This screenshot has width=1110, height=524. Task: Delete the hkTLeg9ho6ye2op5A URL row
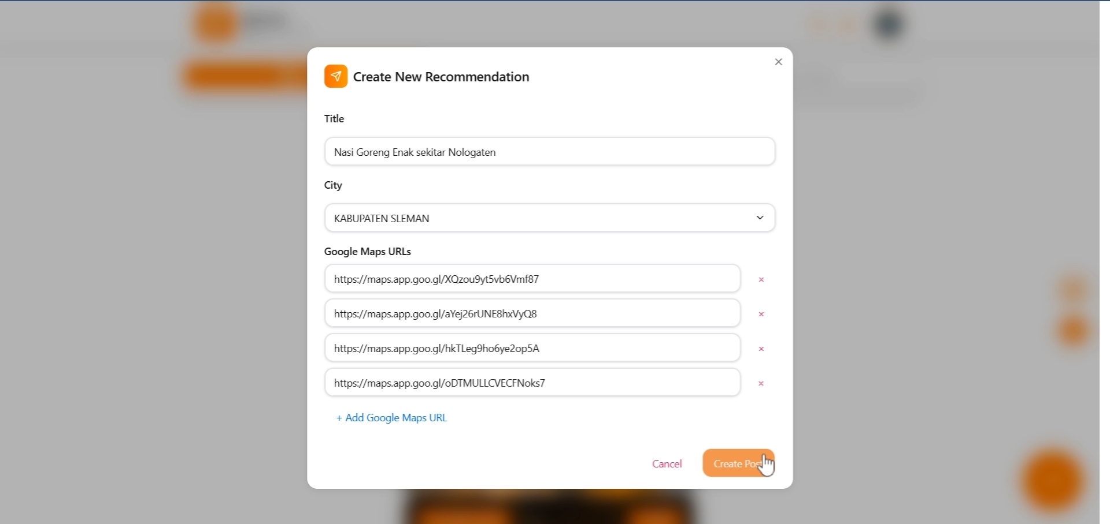(762, 350)
